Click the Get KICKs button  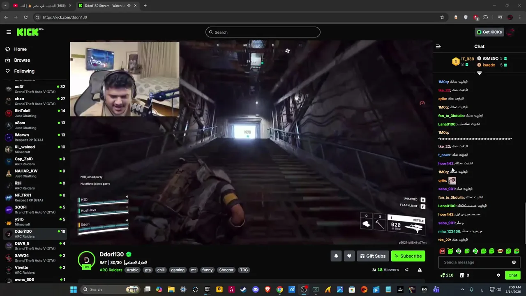[x=489, y=32]
